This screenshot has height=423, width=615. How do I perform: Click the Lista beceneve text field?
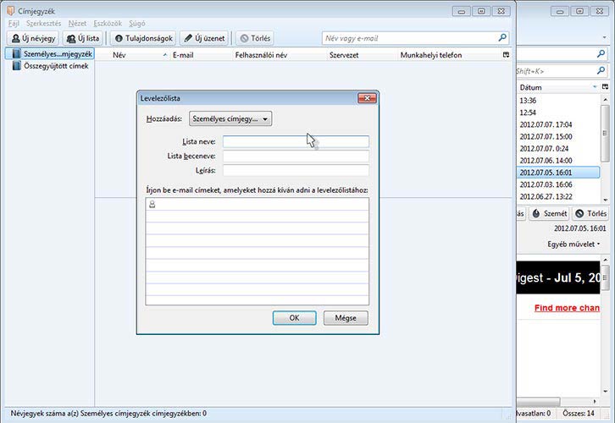[x=296, y=157]
